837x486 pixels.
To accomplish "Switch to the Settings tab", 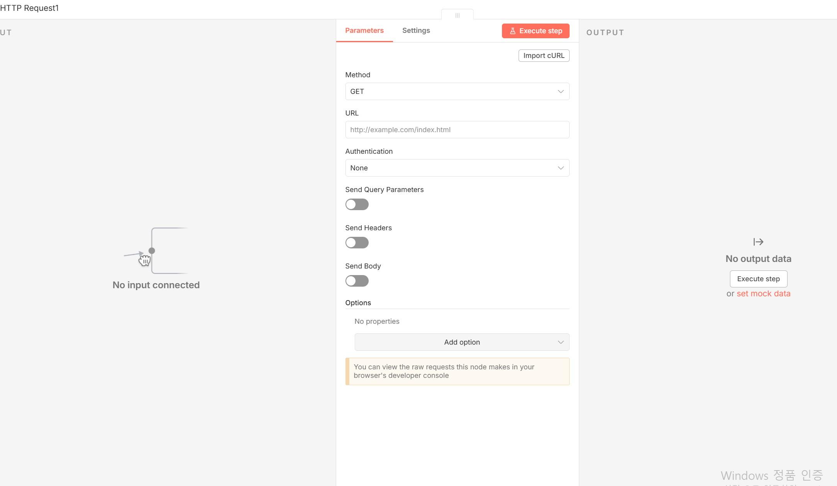I will (416, 31).
